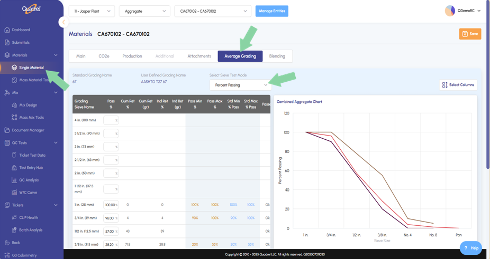Collapse the Mix sidebar section chevron
The width and height of the screenshot is (490, 259).
point(56,92)
